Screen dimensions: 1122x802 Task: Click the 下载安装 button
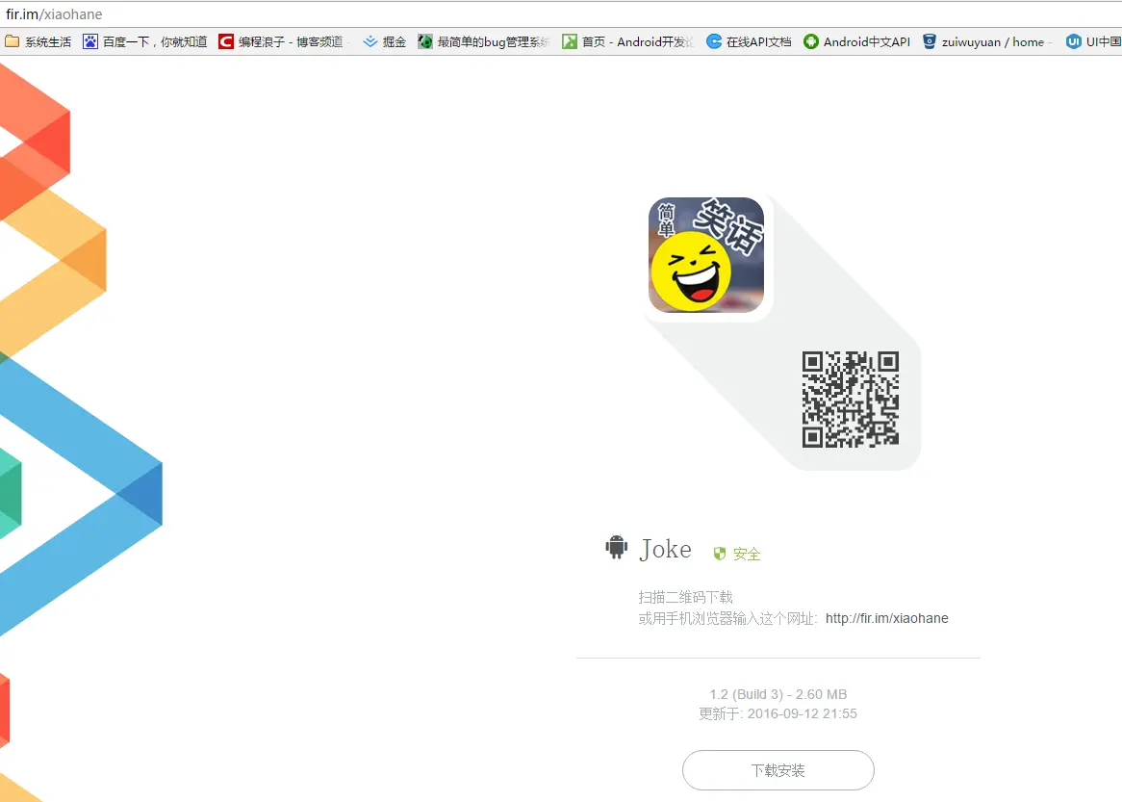778,770
